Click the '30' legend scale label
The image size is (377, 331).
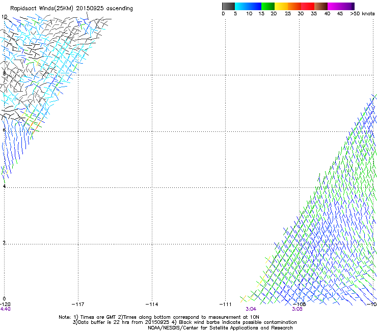[301, 14]
